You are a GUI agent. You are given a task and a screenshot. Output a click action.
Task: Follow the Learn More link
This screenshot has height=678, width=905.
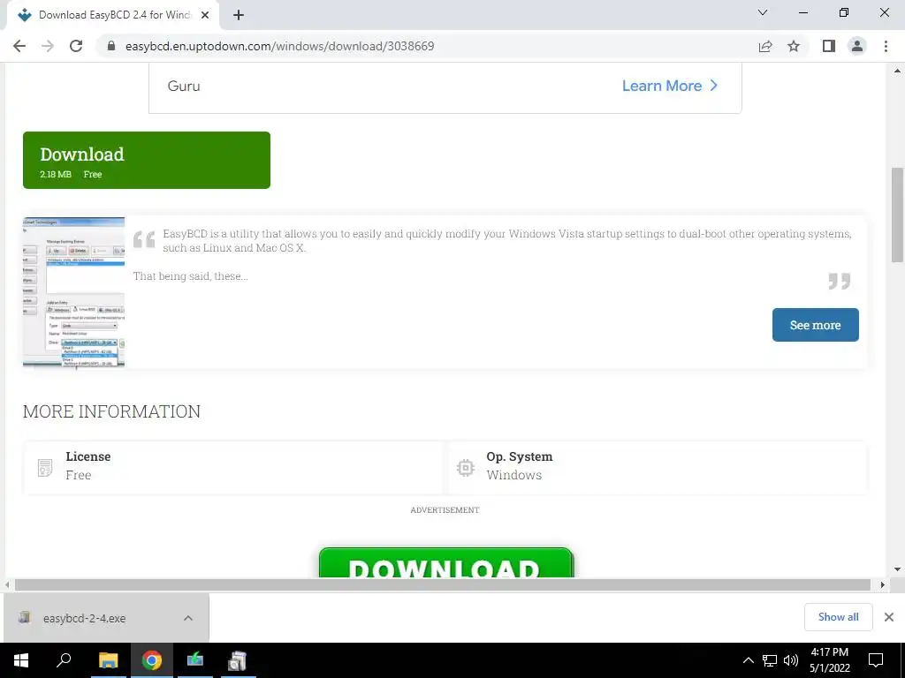coord(670,86)
